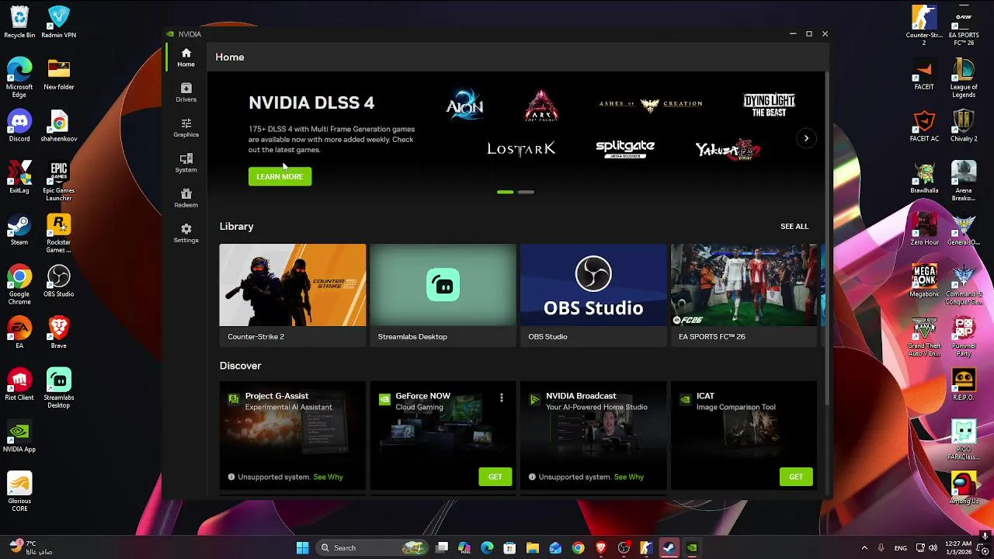This screenshot has width=994, height=559.
Task: Open the NVIDIA Broadcast discover card
Action: click(593, 435)
